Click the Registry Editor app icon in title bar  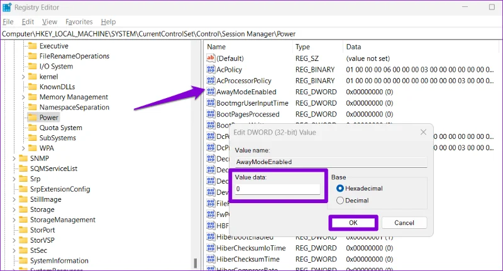[7, 7]
